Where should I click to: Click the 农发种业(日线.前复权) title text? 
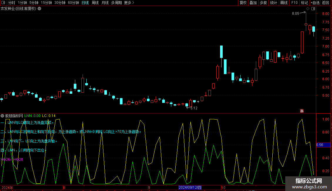19,9
